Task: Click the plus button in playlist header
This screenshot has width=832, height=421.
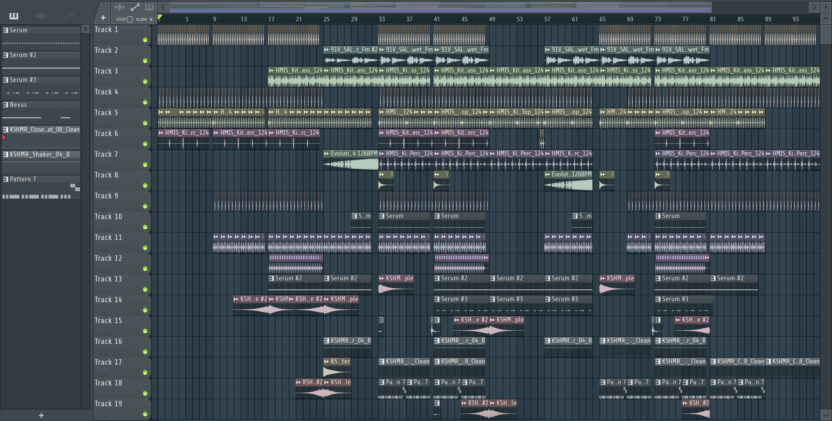Action: [103, 18]
